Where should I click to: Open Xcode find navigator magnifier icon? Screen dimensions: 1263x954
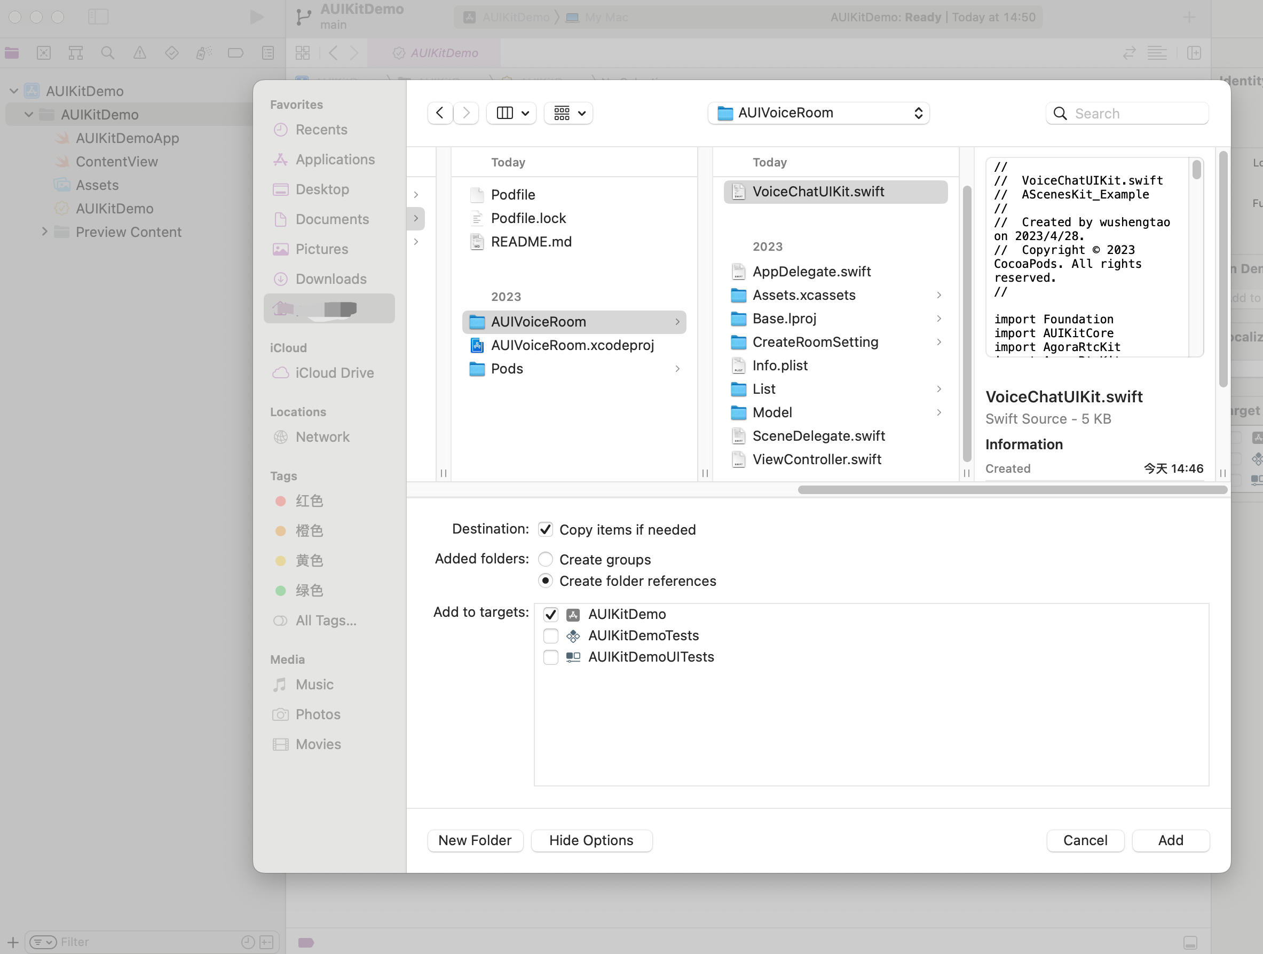pos(107,53)
